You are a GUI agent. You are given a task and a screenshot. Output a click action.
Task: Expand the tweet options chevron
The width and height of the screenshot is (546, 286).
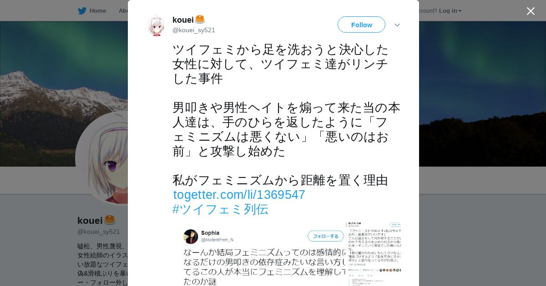[x=397, y=25]
